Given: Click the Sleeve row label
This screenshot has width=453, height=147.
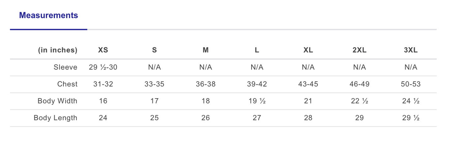Looking at the screenshot, I should point(65,67).
